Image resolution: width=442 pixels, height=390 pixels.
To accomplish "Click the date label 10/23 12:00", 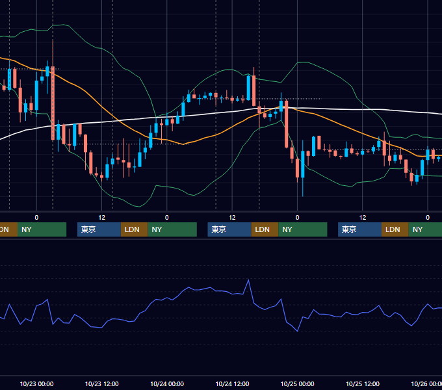I will pos(102,383).
